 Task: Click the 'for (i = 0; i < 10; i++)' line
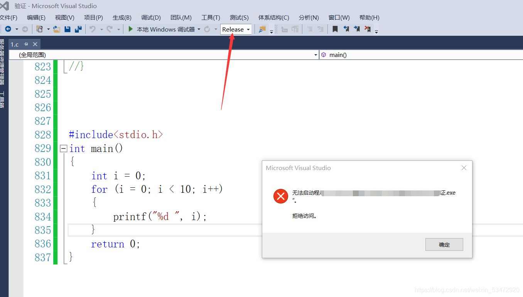pyautogui.click(x=157, y=189)
